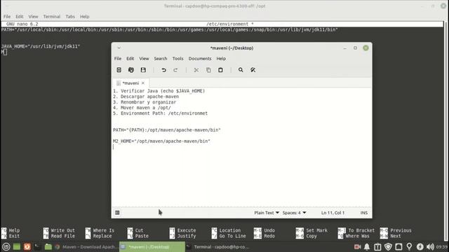Click the green show desktop icon in taskbar
Viewport: 449px width, 252px height.
17,246
